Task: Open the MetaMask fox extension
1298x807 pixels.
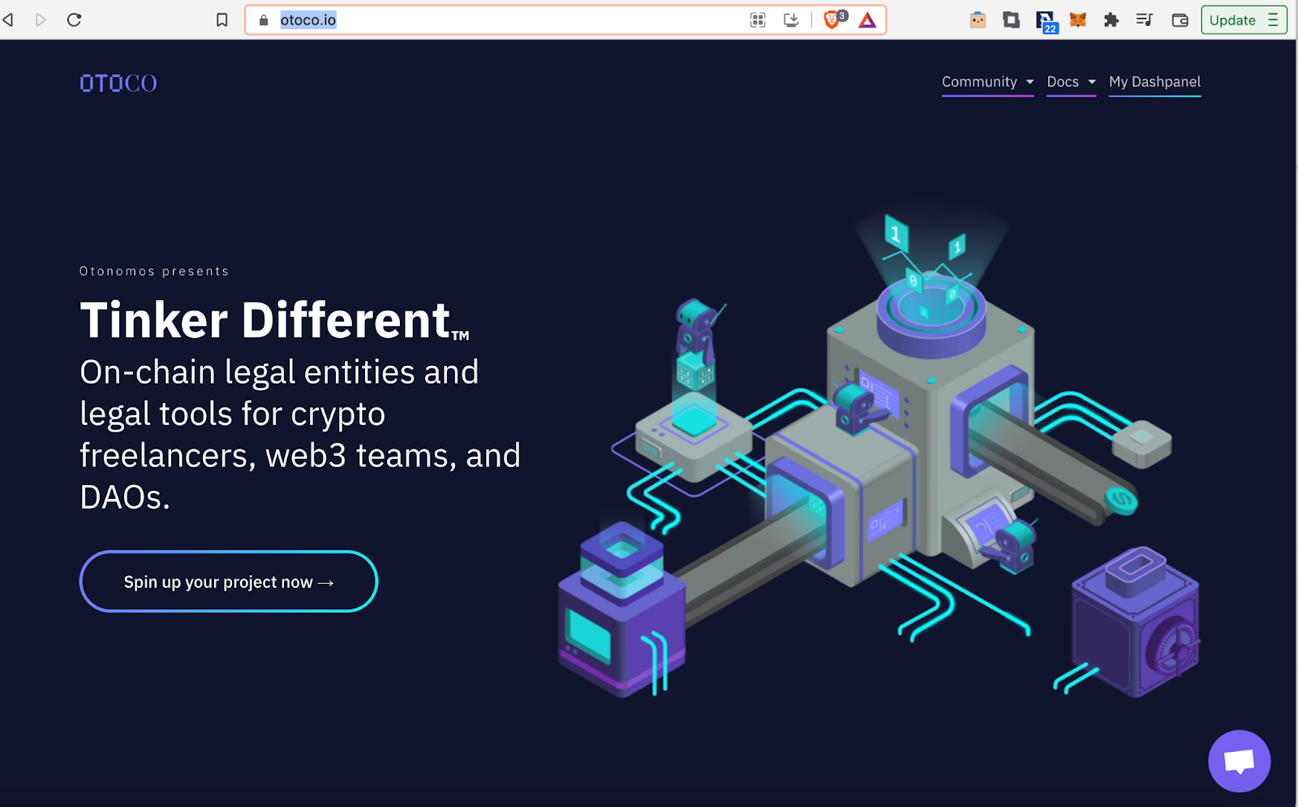Action: [1078, 20]
